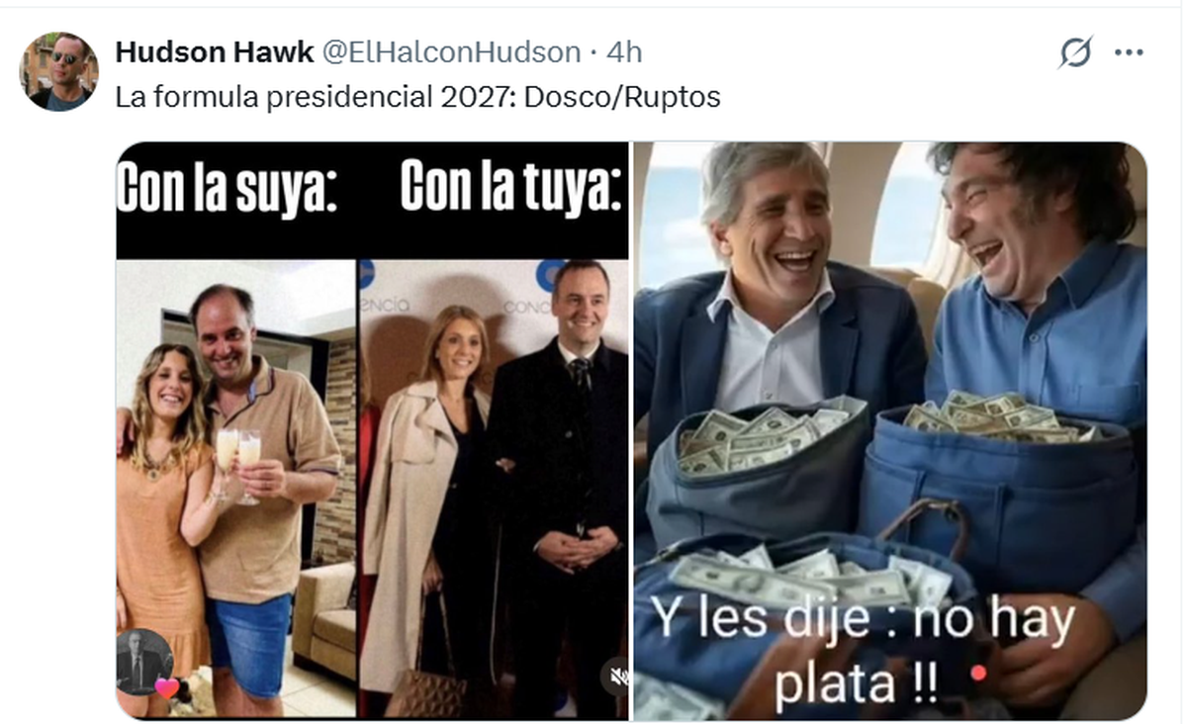Click the tweet text about formula presidencial 2027
Screen dimensions: 1187x724
(x=418, y=97)
